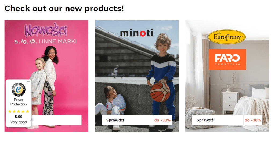Click the do -30% label on Eurofirany banner

[x=253, y=120]
